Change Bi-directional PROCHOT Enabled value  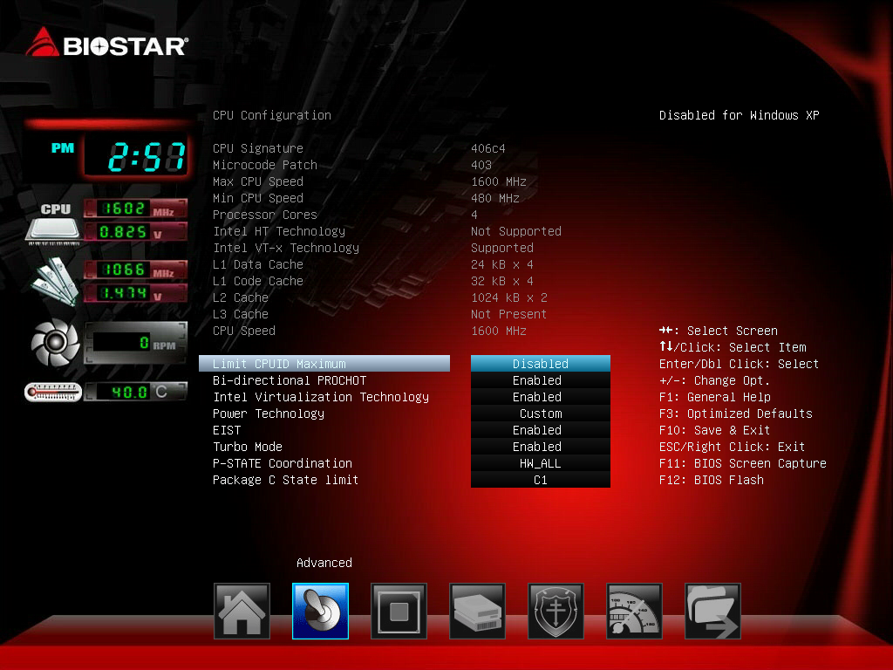tap(541, 380)
